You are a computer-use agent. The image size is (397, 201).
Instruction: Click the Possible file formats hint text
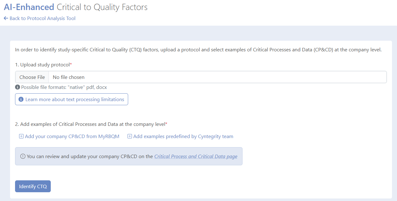(x=64, y=87)
